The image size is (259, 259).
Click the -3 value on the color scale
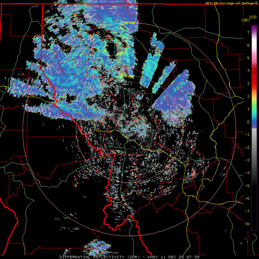click(247, 160)
